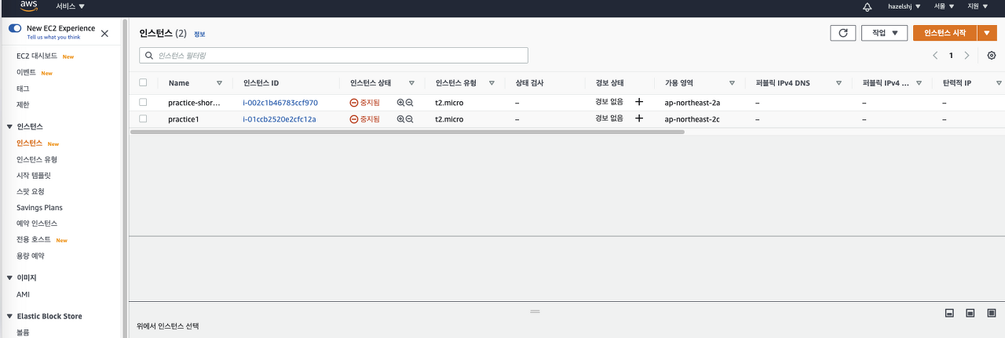Click the table horizontal scrollbar
Viewport: 1005px width, 338px height.
click(407, 132)
